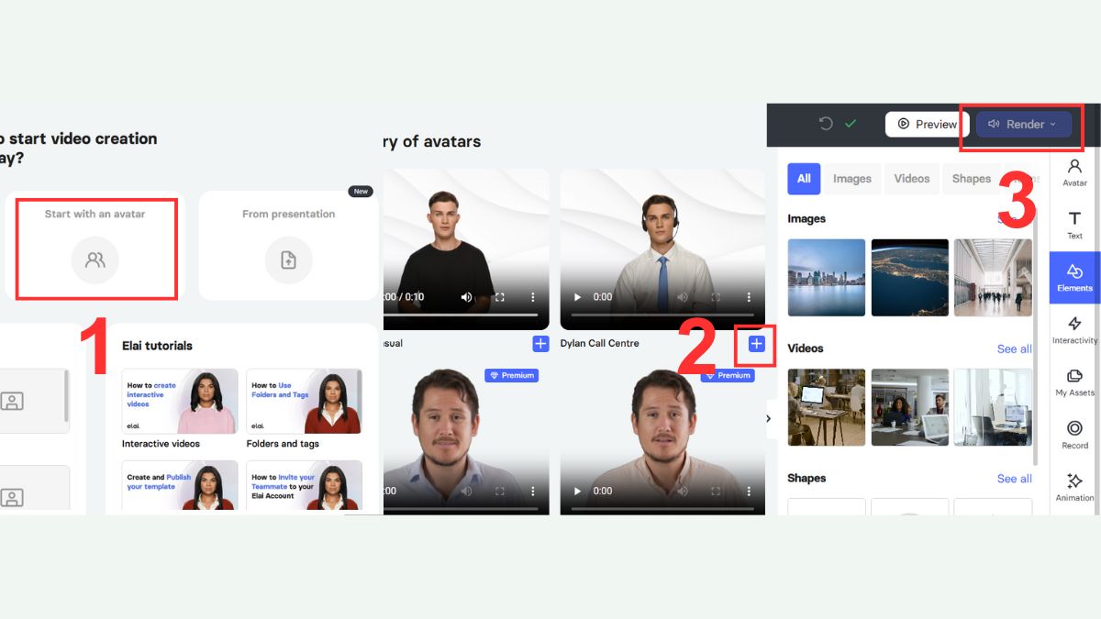Seek on the Dylan Call Centre video progress bar

click(662, 315)
